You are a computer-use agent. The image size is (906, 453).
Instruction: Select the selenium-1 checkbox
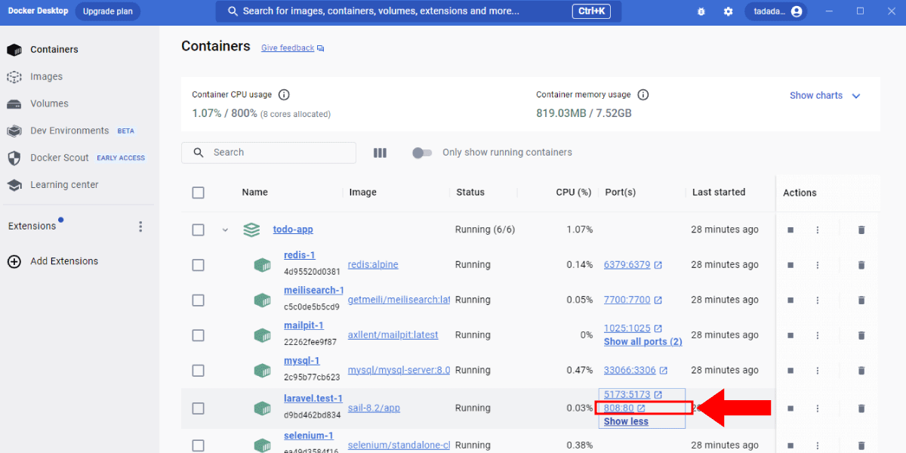(x=198, y=445)
